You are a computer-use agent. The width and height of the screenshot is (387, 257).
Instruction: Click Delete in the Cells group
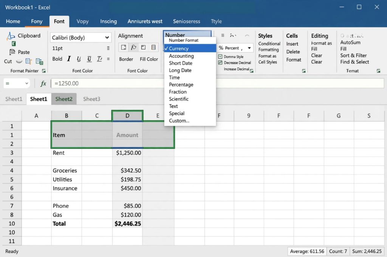[x=293, y=52]
